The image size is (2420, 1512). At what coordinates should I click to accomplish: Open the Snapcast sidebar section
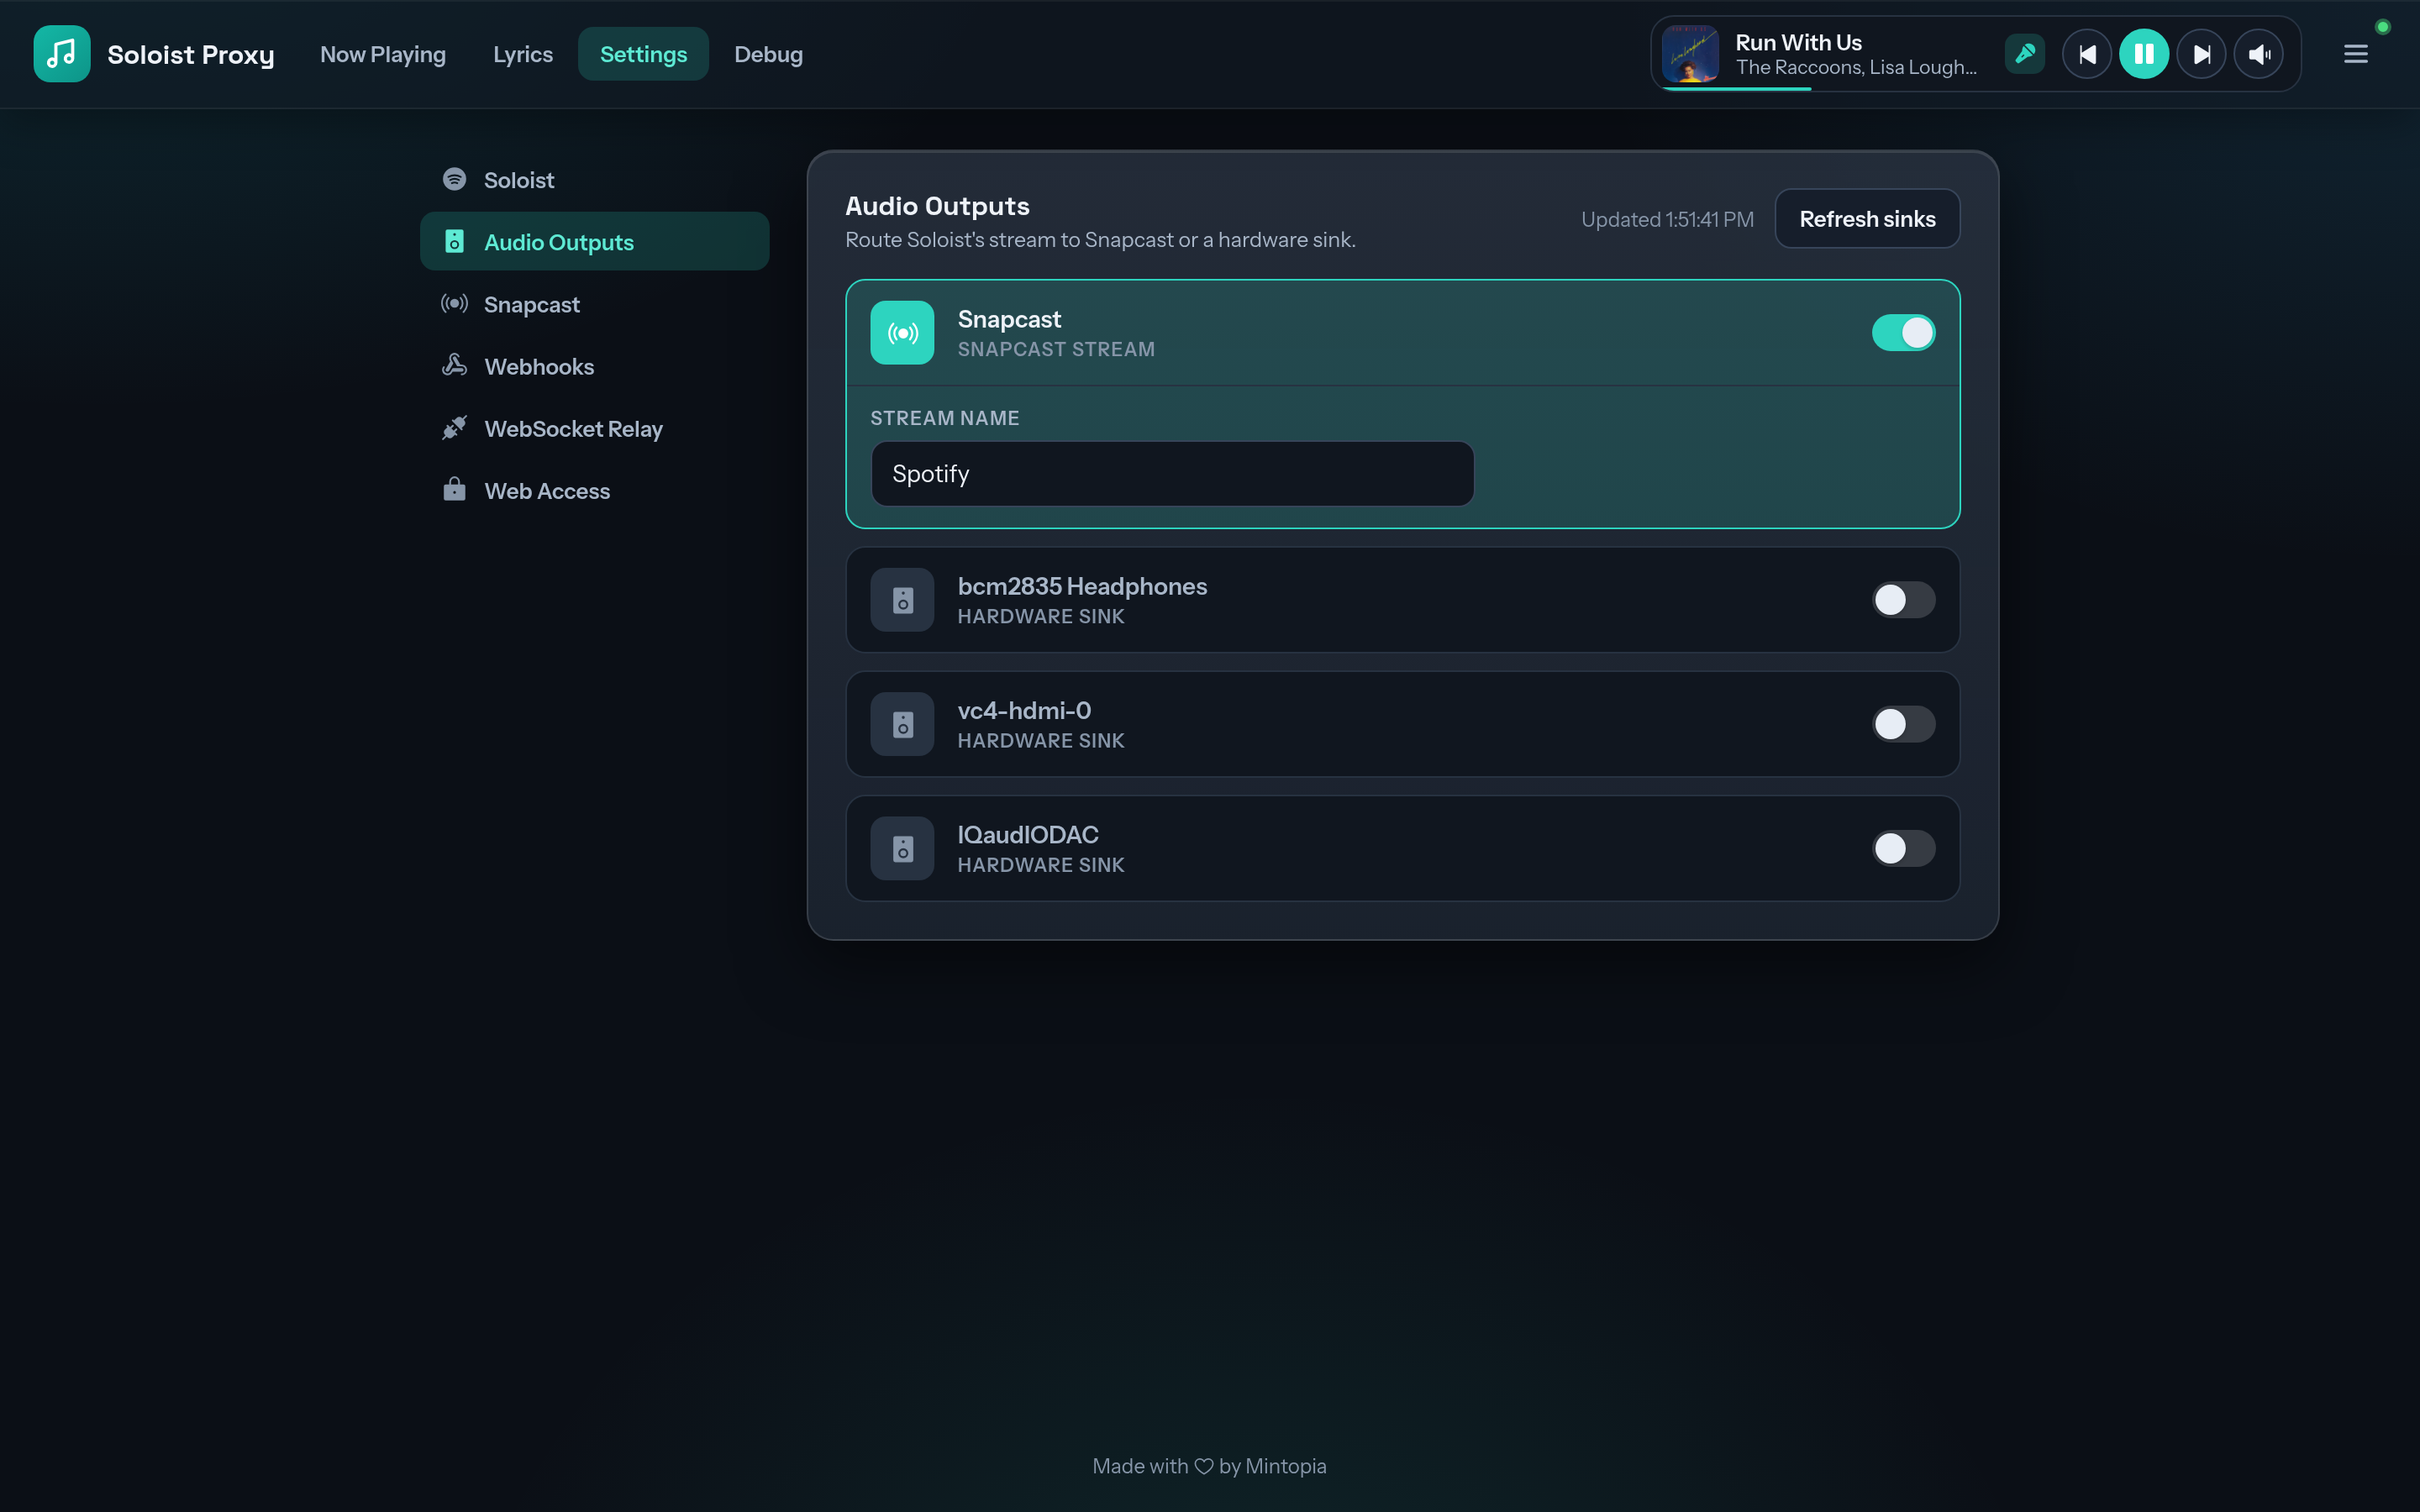click(594, 303)
